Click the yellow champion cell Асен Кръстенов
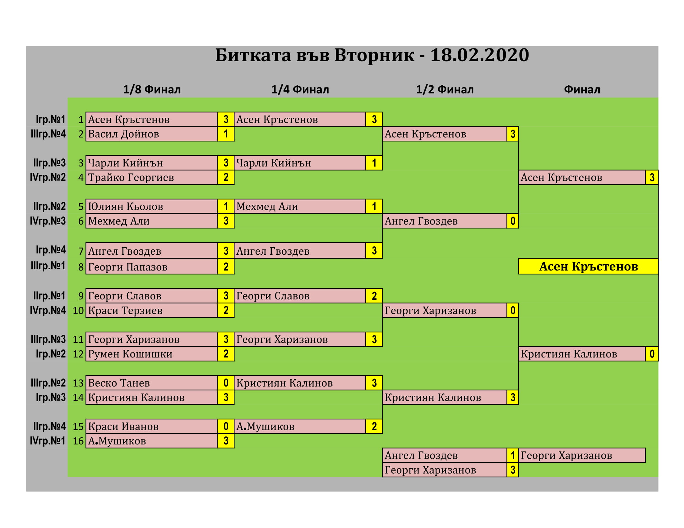The width and height of the screenshot is (684, 528). (588, 266)
